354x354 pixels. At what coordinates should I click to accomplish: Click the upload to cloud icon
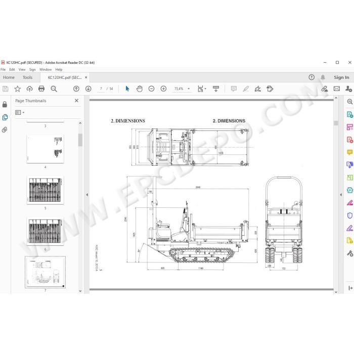[29, 88]
